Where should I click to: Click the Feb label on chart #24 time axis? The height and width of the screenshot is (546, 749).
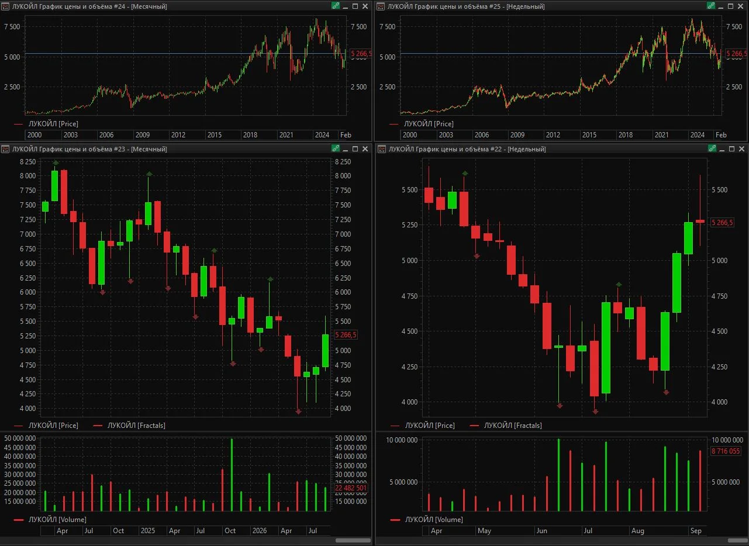[x=346, y=134]
